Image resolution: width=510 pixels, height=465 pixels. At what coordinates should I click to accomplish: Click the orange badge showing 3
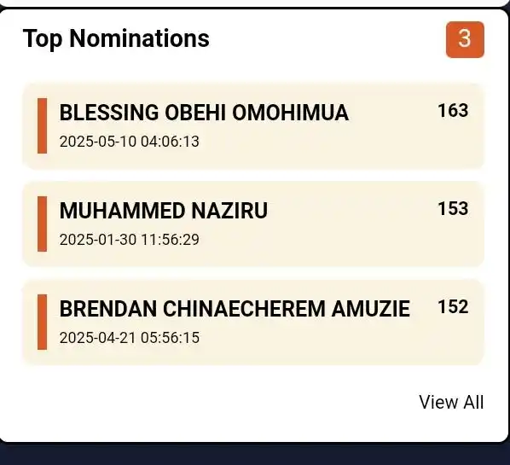tap(465, 39)
